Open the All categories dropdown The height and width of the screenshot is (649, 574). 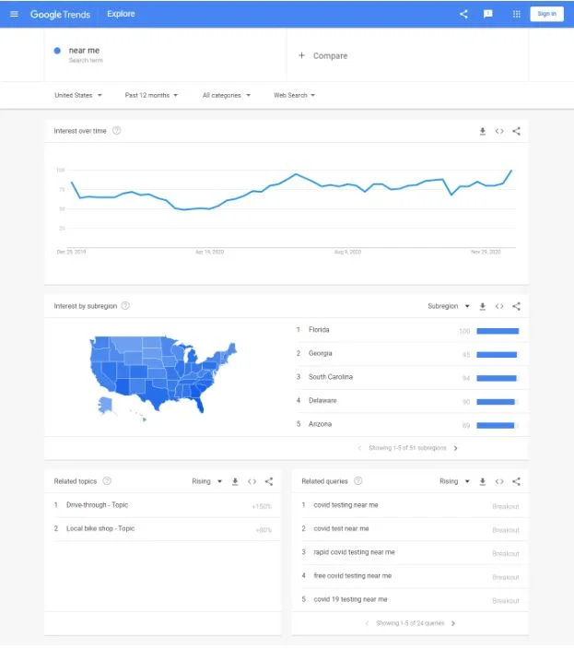[226, 95]
